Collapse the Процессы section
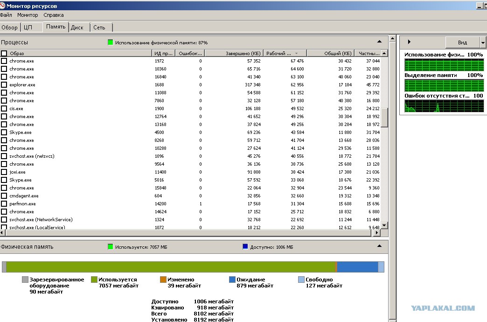Screen dimensions: 487x322 coord(379,42)
